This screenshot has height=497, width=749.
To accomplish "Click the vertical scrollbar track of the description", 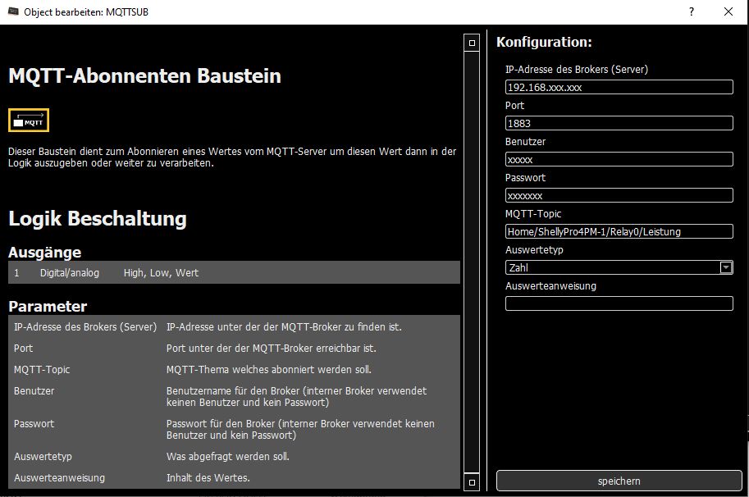I will [x=471, y=262].
